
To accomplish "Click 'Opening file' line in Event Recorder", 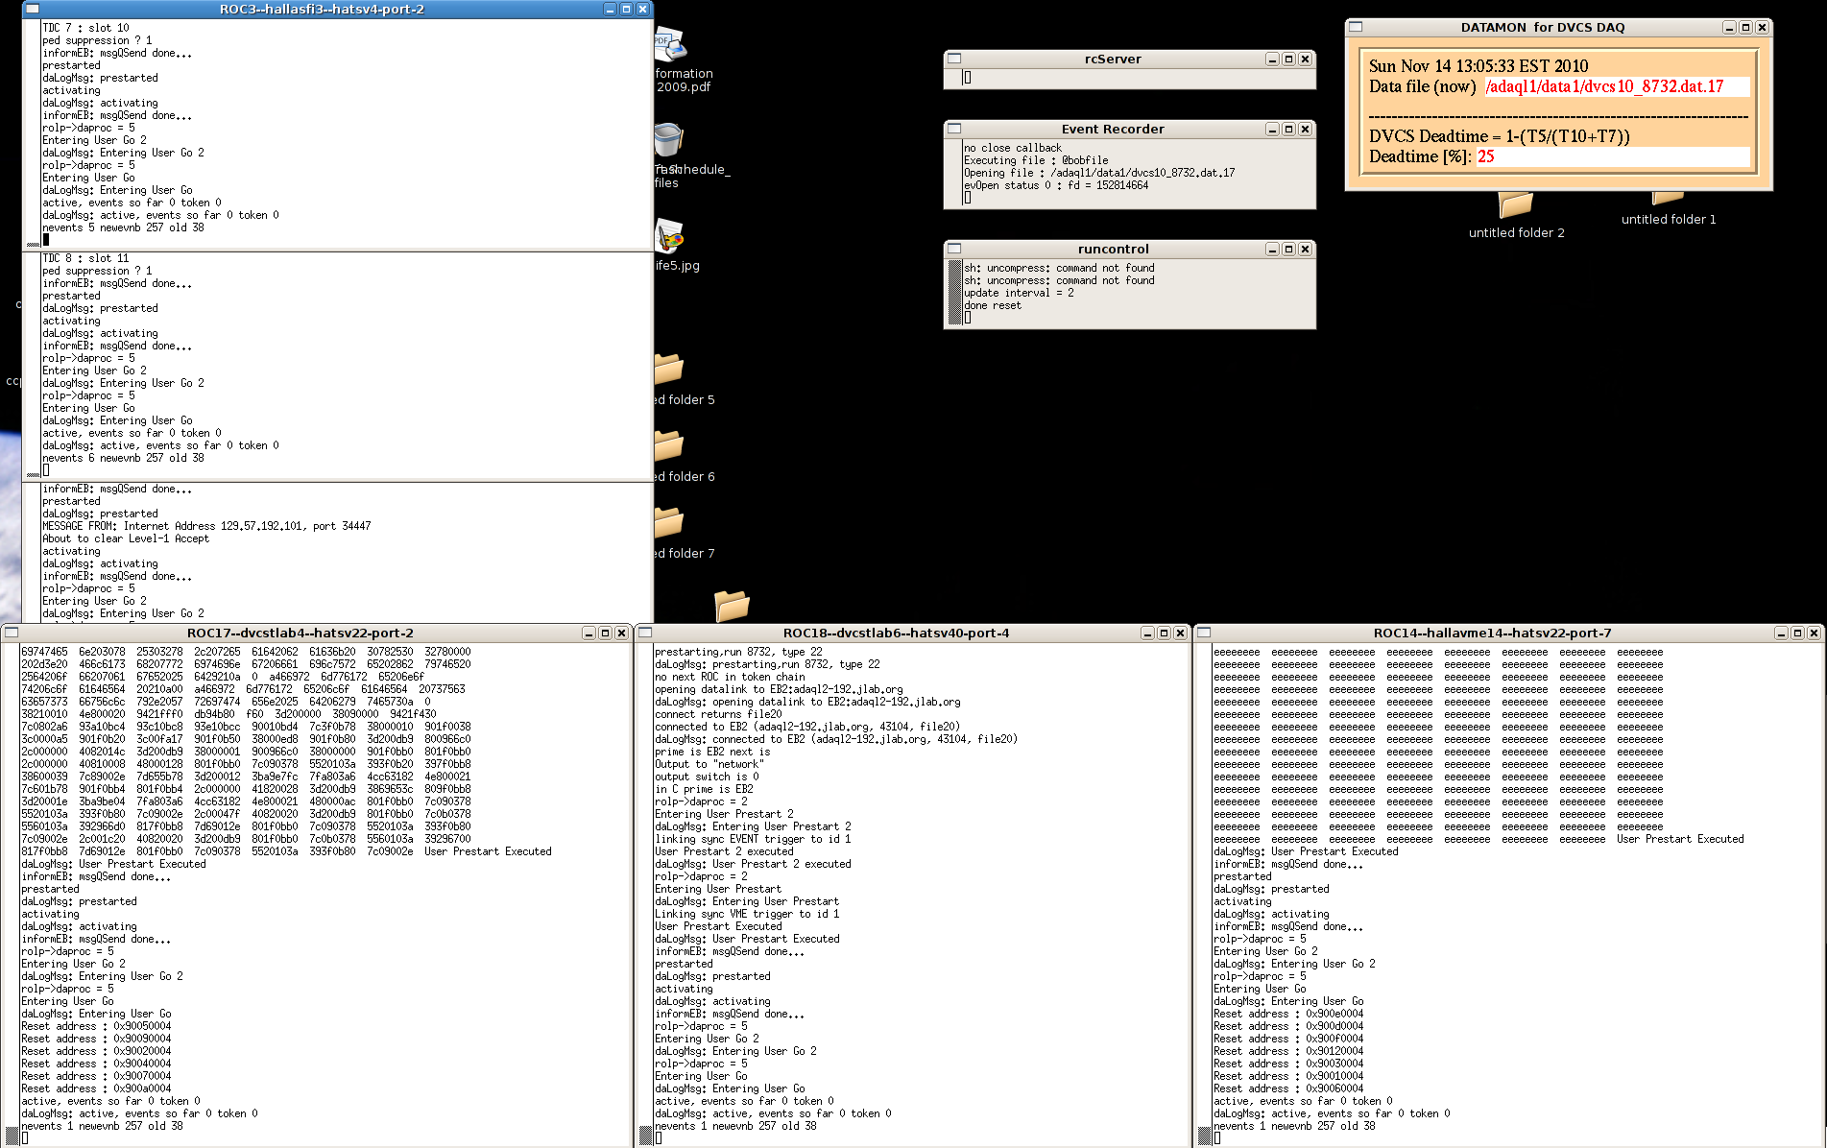I will 1099,173.
